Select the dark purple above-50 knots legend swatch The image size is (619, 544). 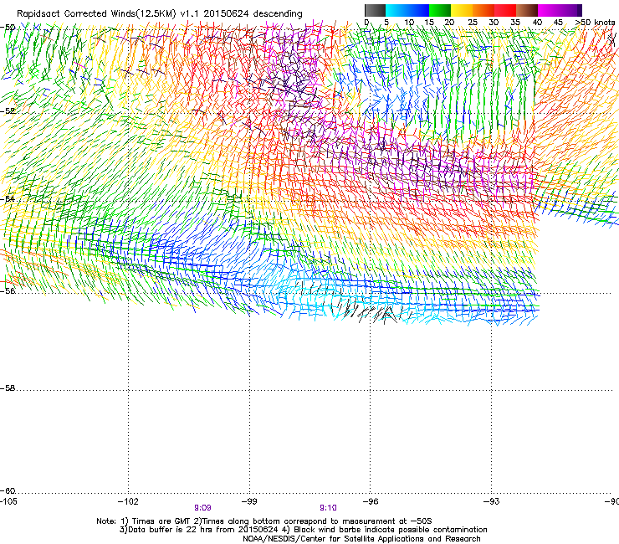click(580, 10)
